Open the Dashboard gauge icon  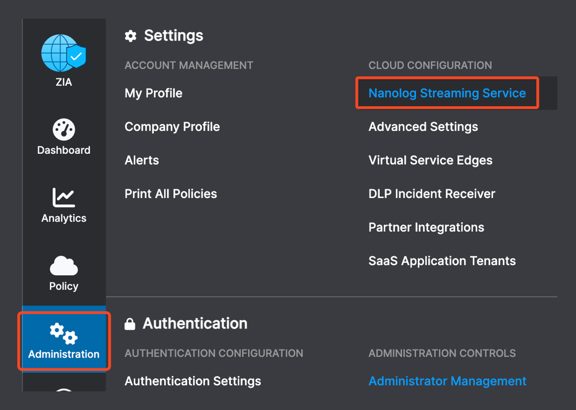[x=64, y=129]
